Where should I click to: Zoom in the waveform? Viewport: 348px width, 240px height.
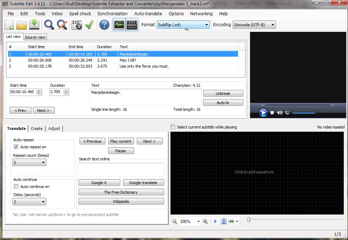pyautogui.click(x=205, y=221)
